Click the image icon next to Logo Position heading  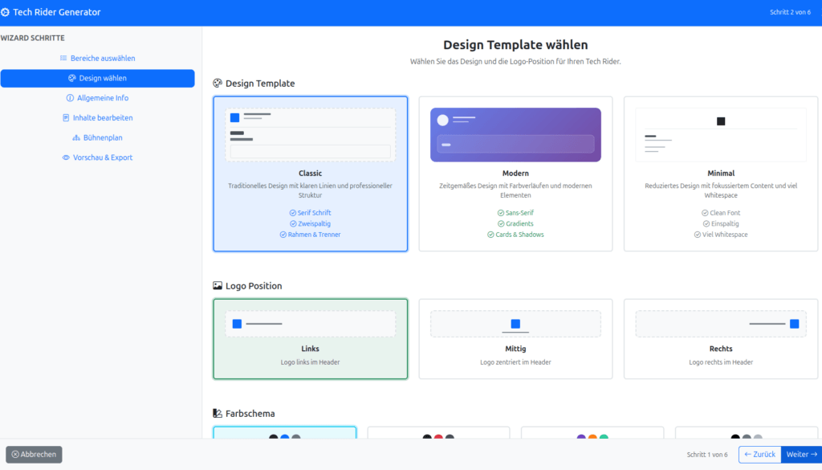(218, 286)
